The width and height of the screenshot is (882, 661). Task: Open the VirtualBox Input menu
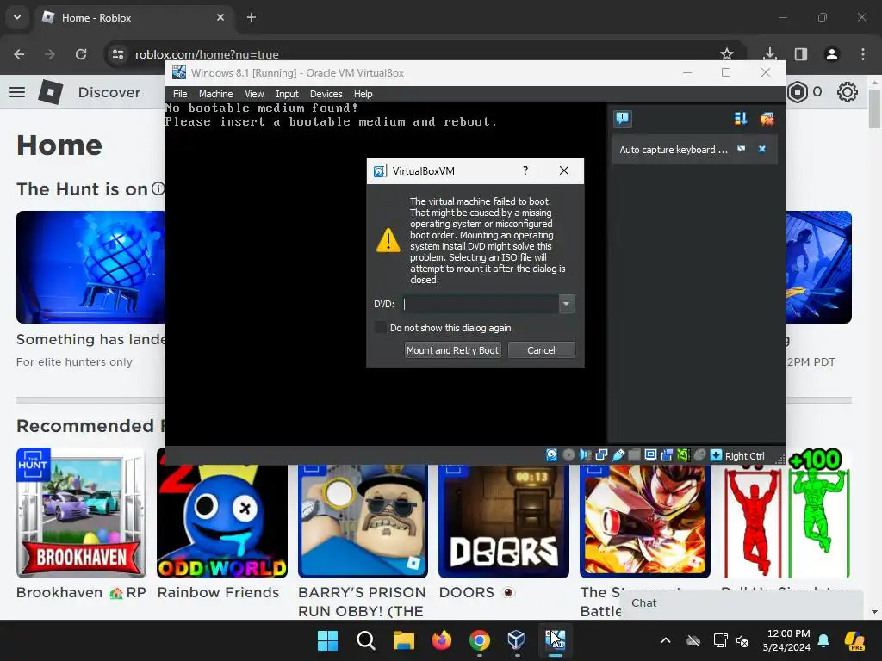pyautogui.click(x=287, y=94)
